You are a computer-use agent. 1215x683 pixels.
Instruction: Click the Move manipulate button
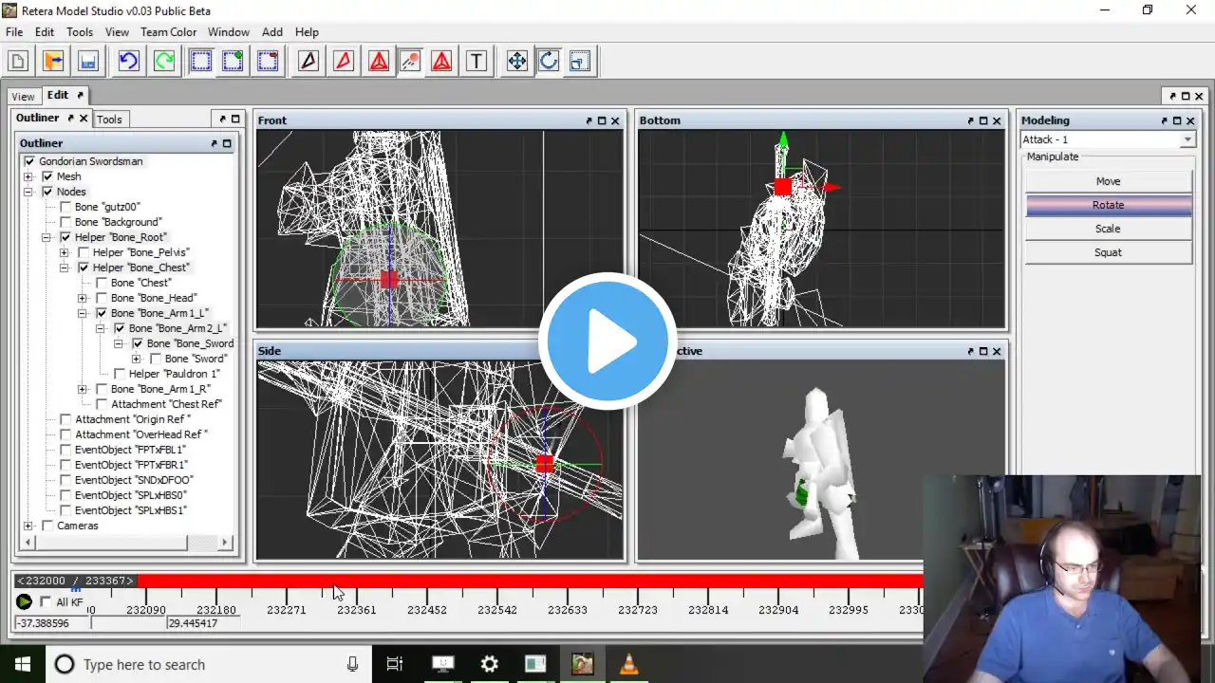[1108, 181]
